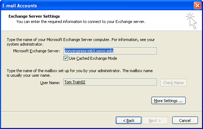Open More Settings dialog
Image resolution: width=203 pixels, height=129 pixels.
coord(168,101)
